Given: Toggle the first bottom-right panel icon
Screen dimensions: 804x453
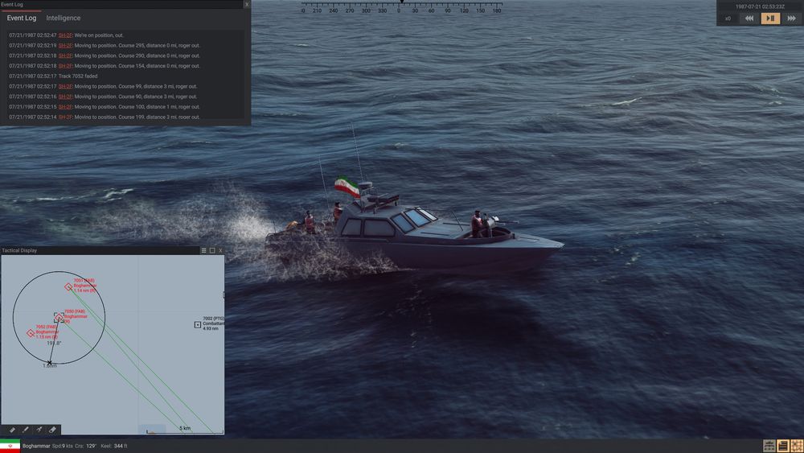Looking at the screenshot, I should tap(769, 446).
